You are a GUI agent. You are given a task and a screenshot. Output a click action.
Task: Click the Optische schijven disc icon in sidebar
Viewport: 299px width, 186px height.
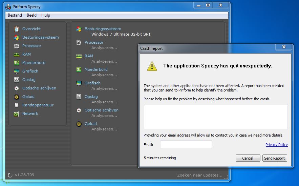[17, 88]
